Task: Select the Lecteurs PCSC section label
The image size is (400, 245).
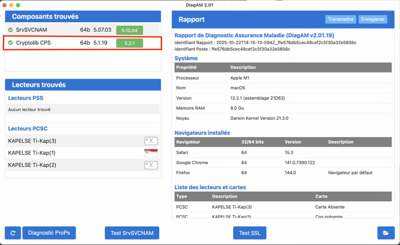Action: [28, 128]
